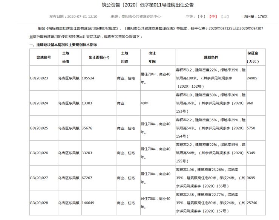Image resolution: width=279 pixels, height=220 pixels.
Task: Select parcel number GD(20)023 cell
Action: [39, 78]
